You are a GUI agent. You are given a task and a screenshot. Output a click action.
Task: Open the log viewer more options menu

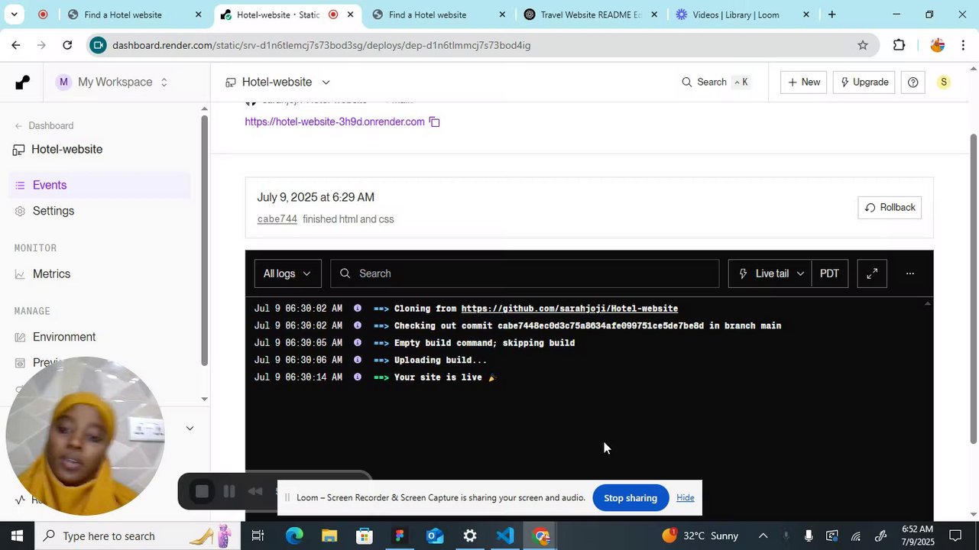[x=909, y=273]
